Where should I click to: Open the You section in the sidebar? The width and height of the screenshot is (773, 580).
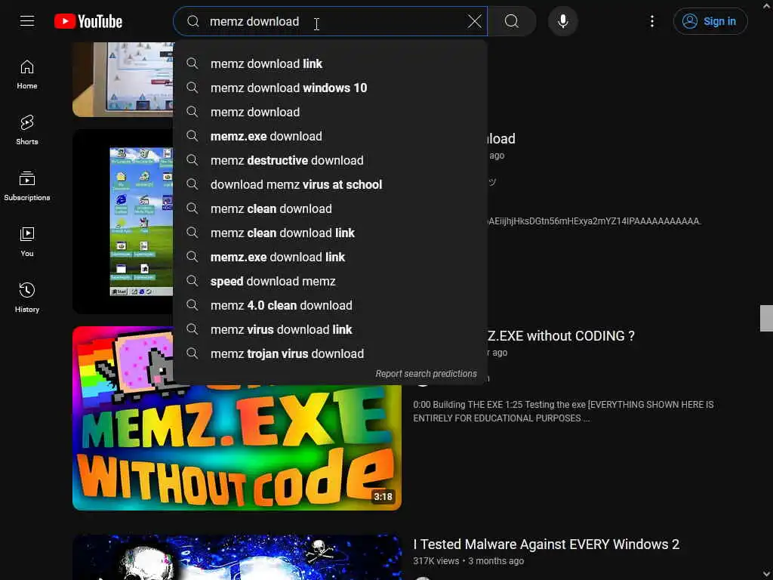tap(27, 242)
